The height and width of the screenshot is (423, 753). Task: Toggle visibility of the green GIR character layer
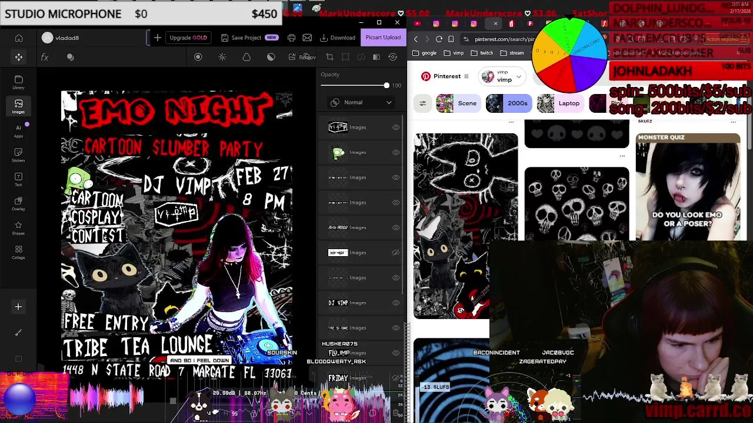click(396, 152)
